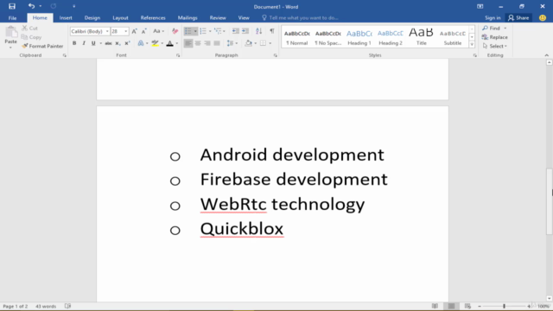Screen dimensions: 553x311
Task: Open font color dropdown arrow
Action: (x=176, y=43)
